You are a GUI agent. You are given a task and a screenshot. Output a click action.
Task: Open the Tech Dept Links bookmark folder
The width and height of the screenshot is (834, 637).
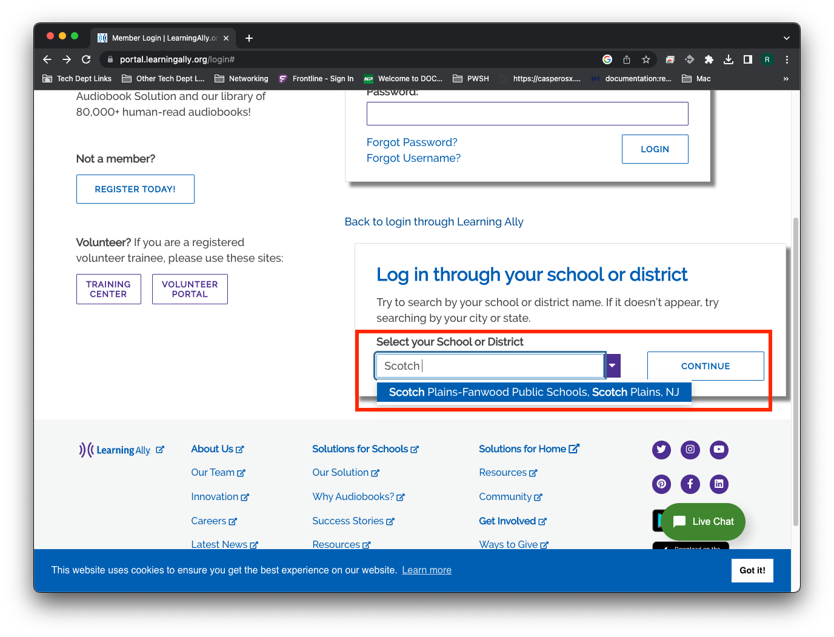(77, 79)
